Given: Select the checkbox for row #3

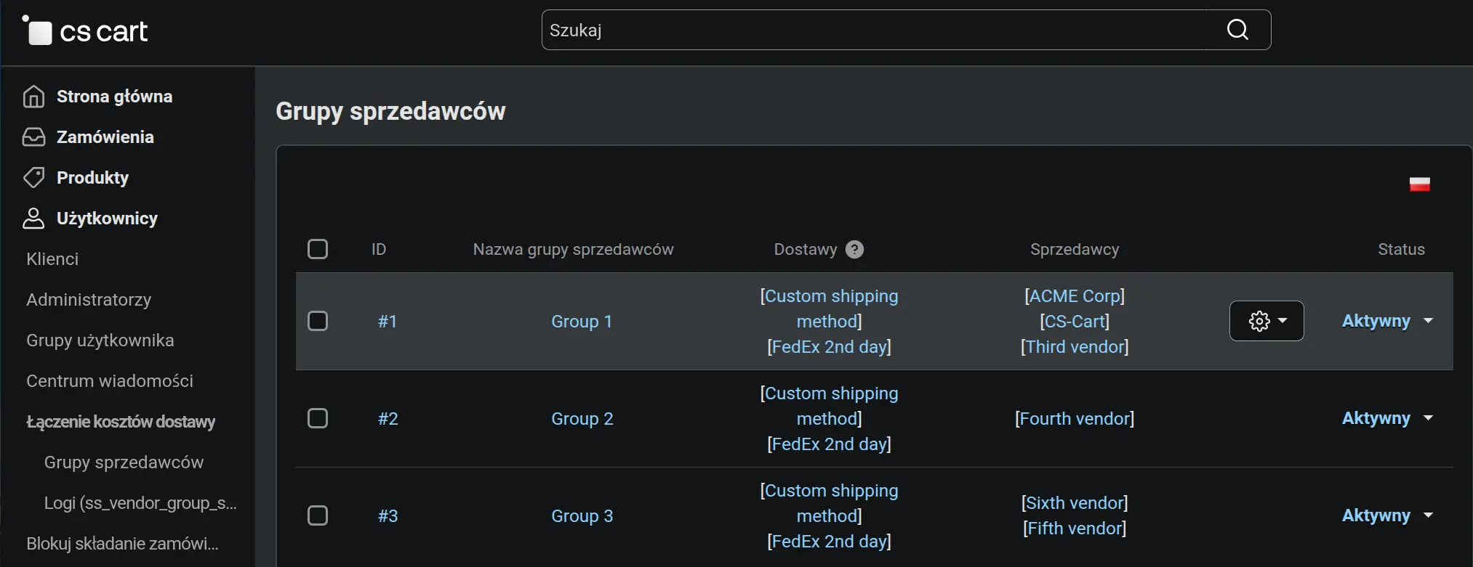Looking at the screenshot, I should click(x=318, y=515).
